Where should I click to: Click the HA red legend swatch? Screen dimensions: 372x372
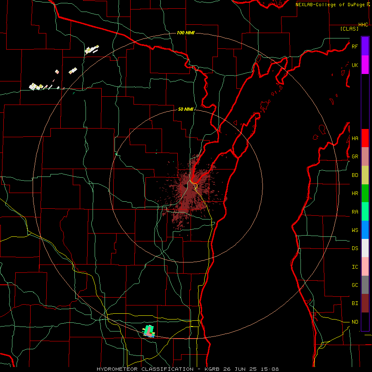click(x=365, y=138)
